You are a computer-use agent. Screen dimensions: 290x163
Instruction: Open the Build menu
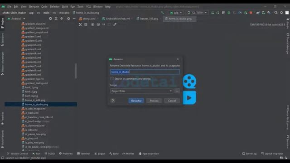(x=65, y=6)
